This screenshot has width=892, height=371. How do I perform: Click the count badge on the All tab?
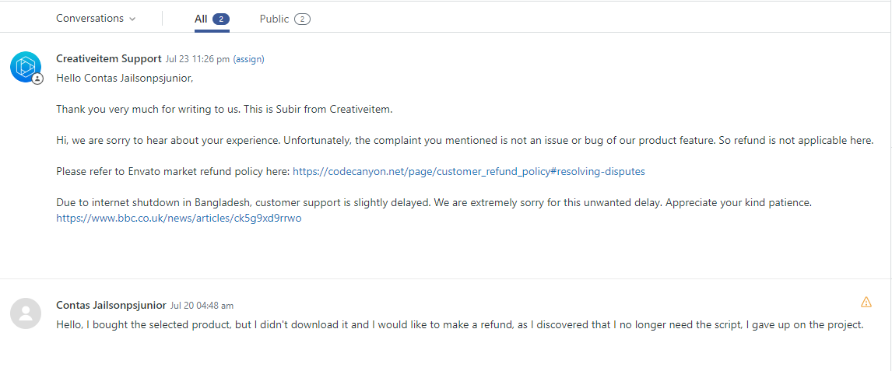click(221, 19)
